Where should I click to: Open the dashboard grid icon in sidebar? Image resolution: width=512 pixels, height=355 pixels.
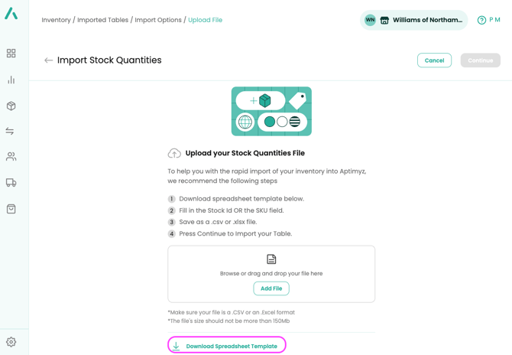[x=11, y=54]
